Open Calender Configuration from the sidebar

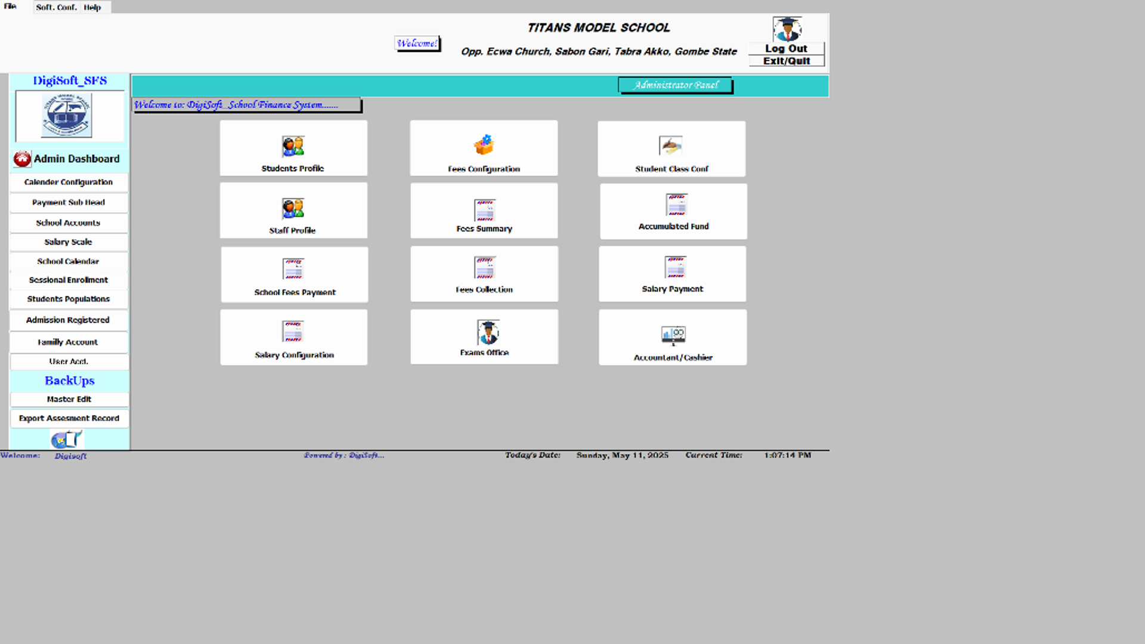[x=69, y=182]
